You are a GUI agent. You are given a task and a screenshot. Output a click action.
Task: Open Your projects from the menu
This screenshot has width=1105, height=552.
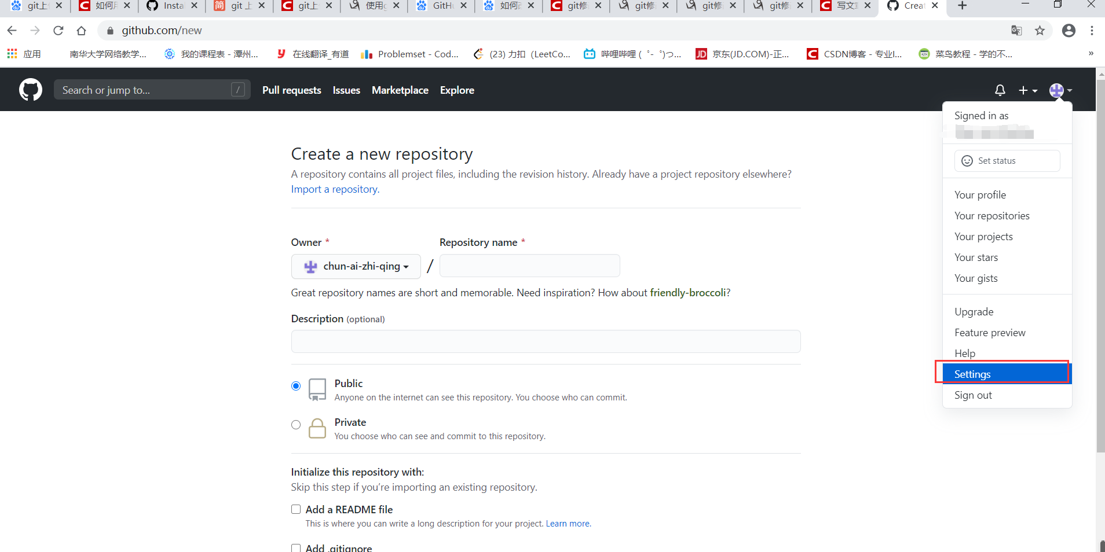[1007, 237]
